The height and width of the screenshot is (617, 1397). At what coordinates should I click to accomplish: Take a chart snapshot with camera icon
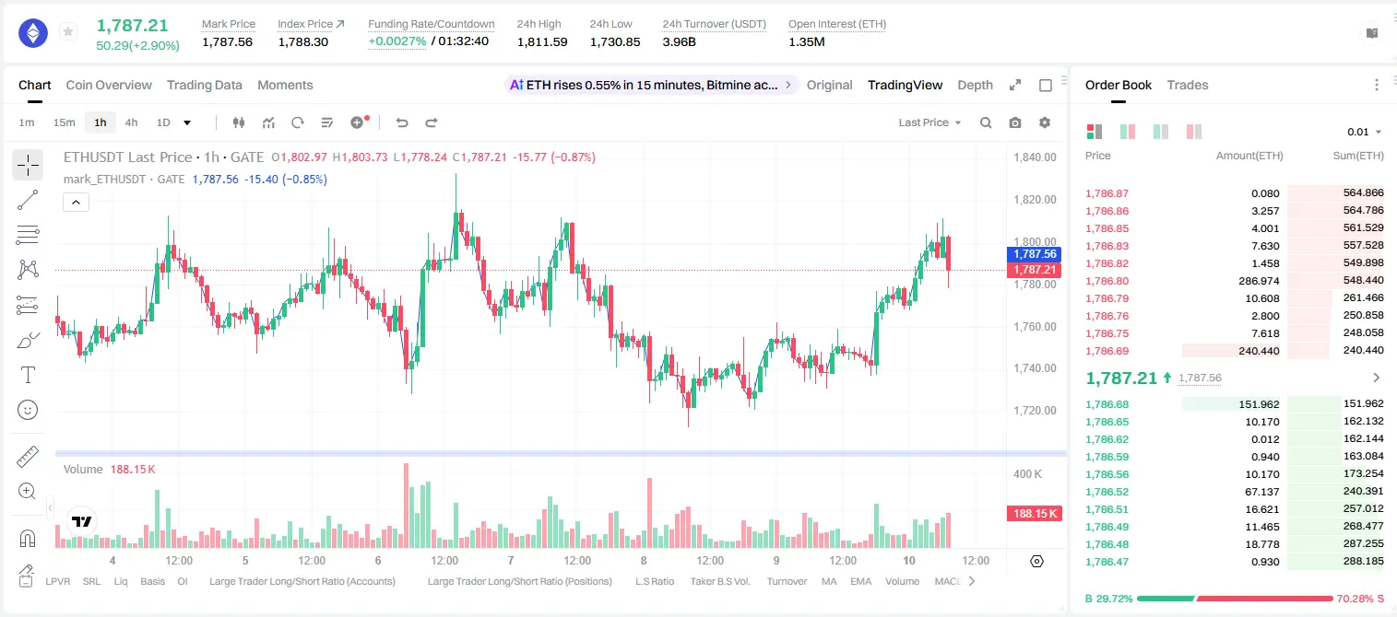tap(1015, 122)
